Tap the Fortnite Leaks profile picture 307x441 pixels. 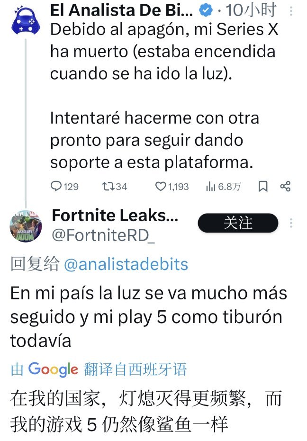pyautogui.click(x=24, y=225)
